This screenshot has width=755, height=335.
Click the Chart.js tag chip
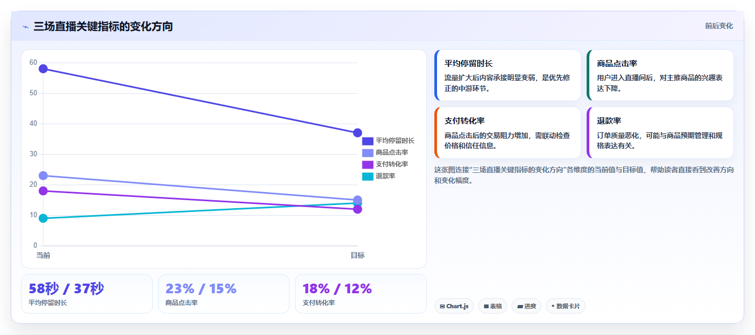(x=454, y=306)
